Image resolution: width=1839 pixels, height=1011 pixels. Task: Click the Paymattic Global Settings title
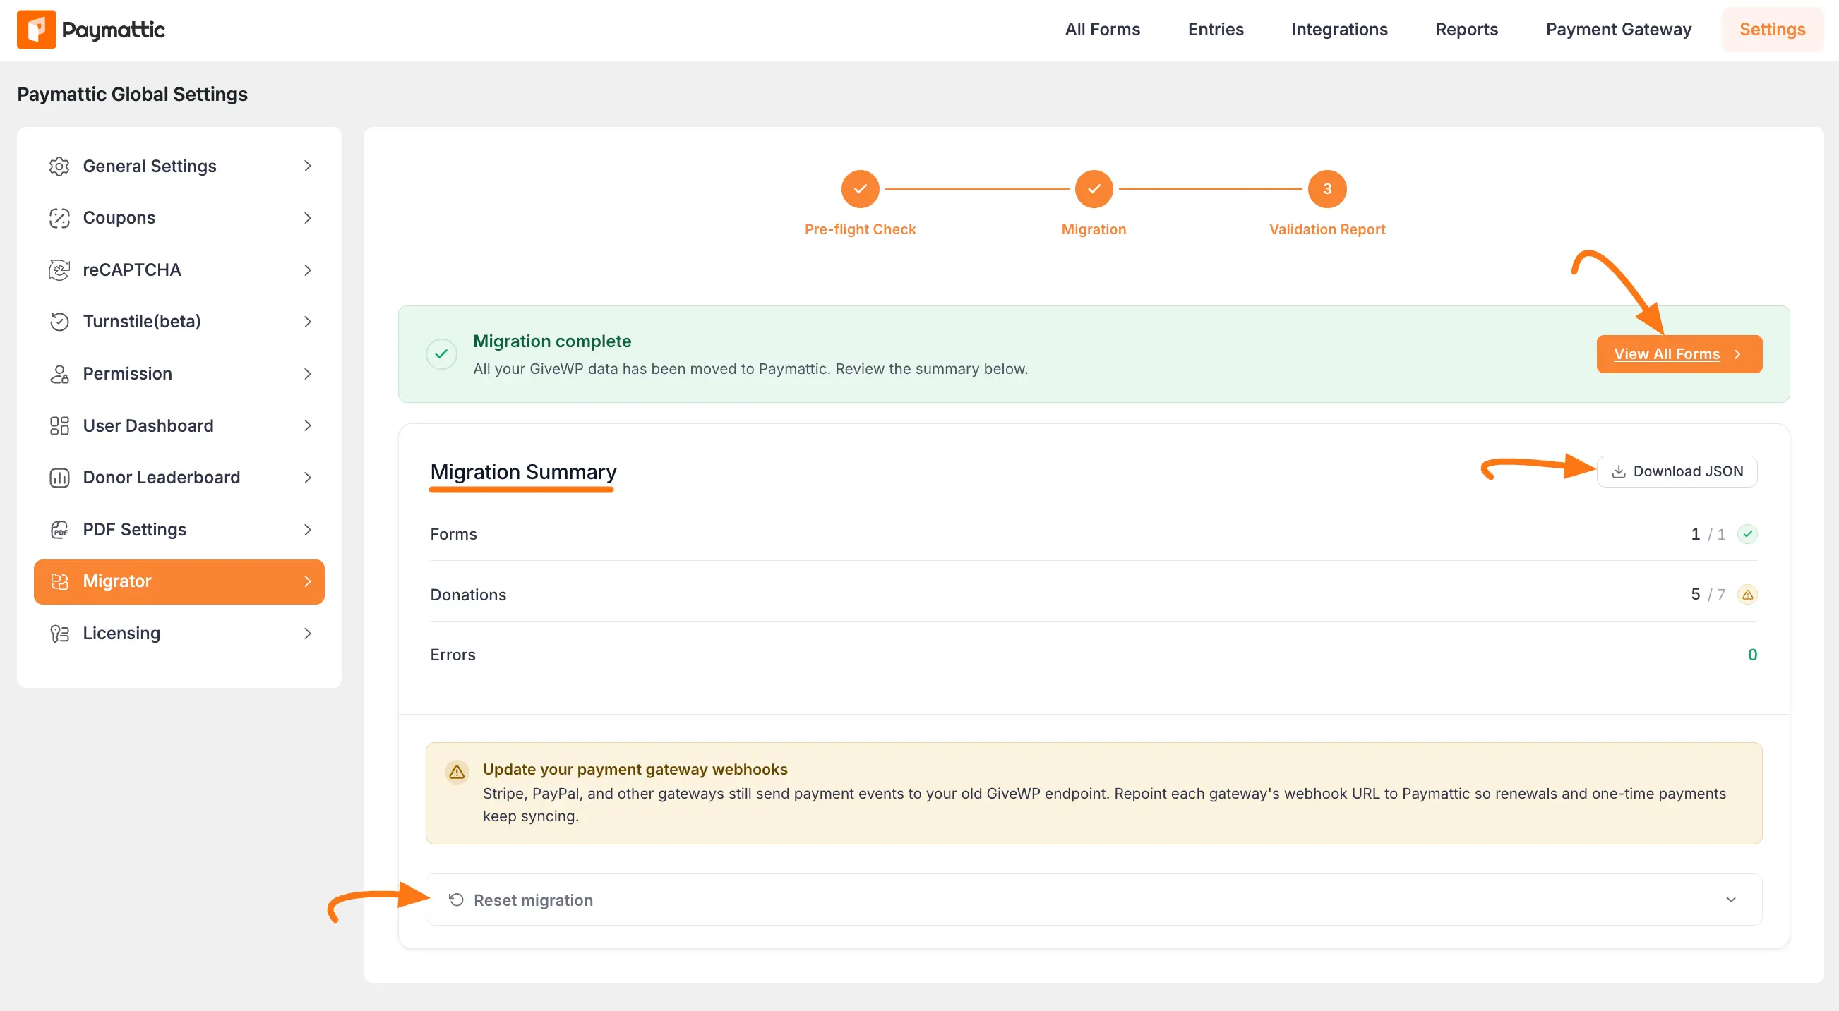(132, 94)
